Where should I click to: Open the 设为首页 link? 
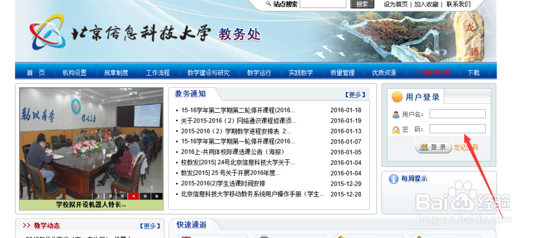[395, 4]
